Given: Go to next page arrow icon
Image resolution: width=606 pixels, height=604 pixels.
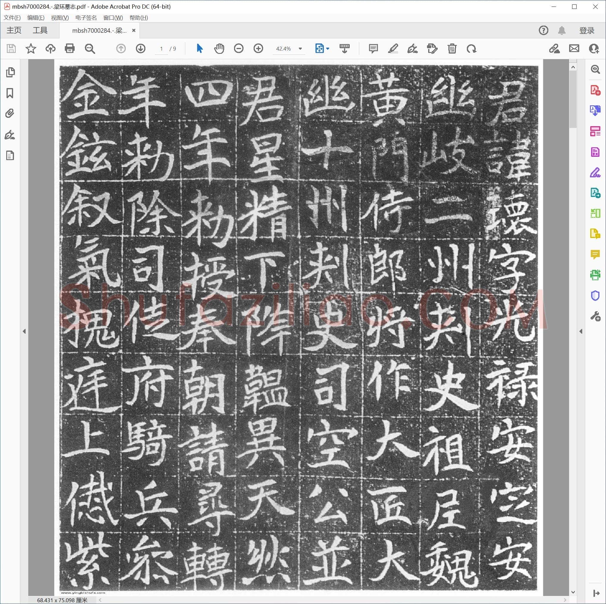Looking at the screenshot, I should pyautogui.click(x=141, y=49).
